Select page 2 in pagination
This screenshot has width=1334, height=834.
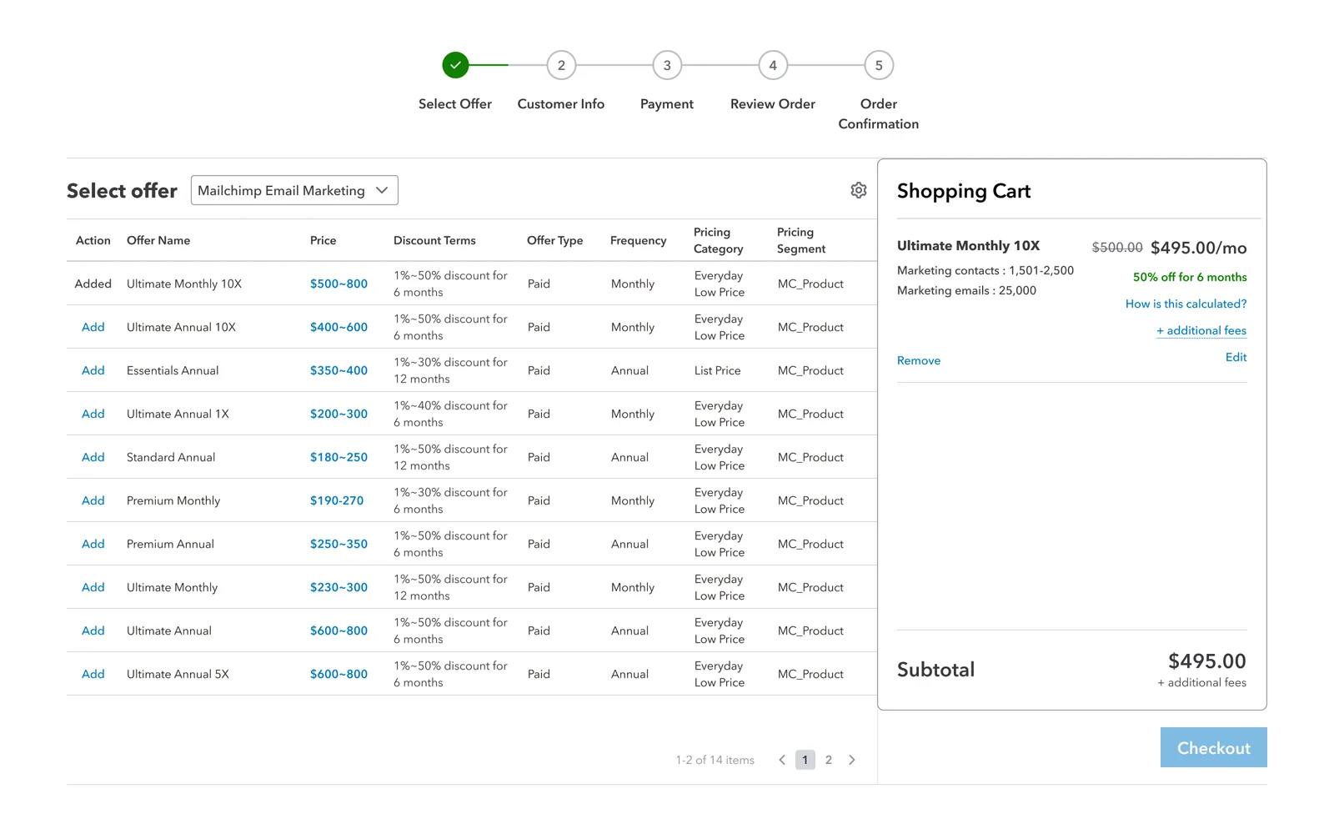829,760
